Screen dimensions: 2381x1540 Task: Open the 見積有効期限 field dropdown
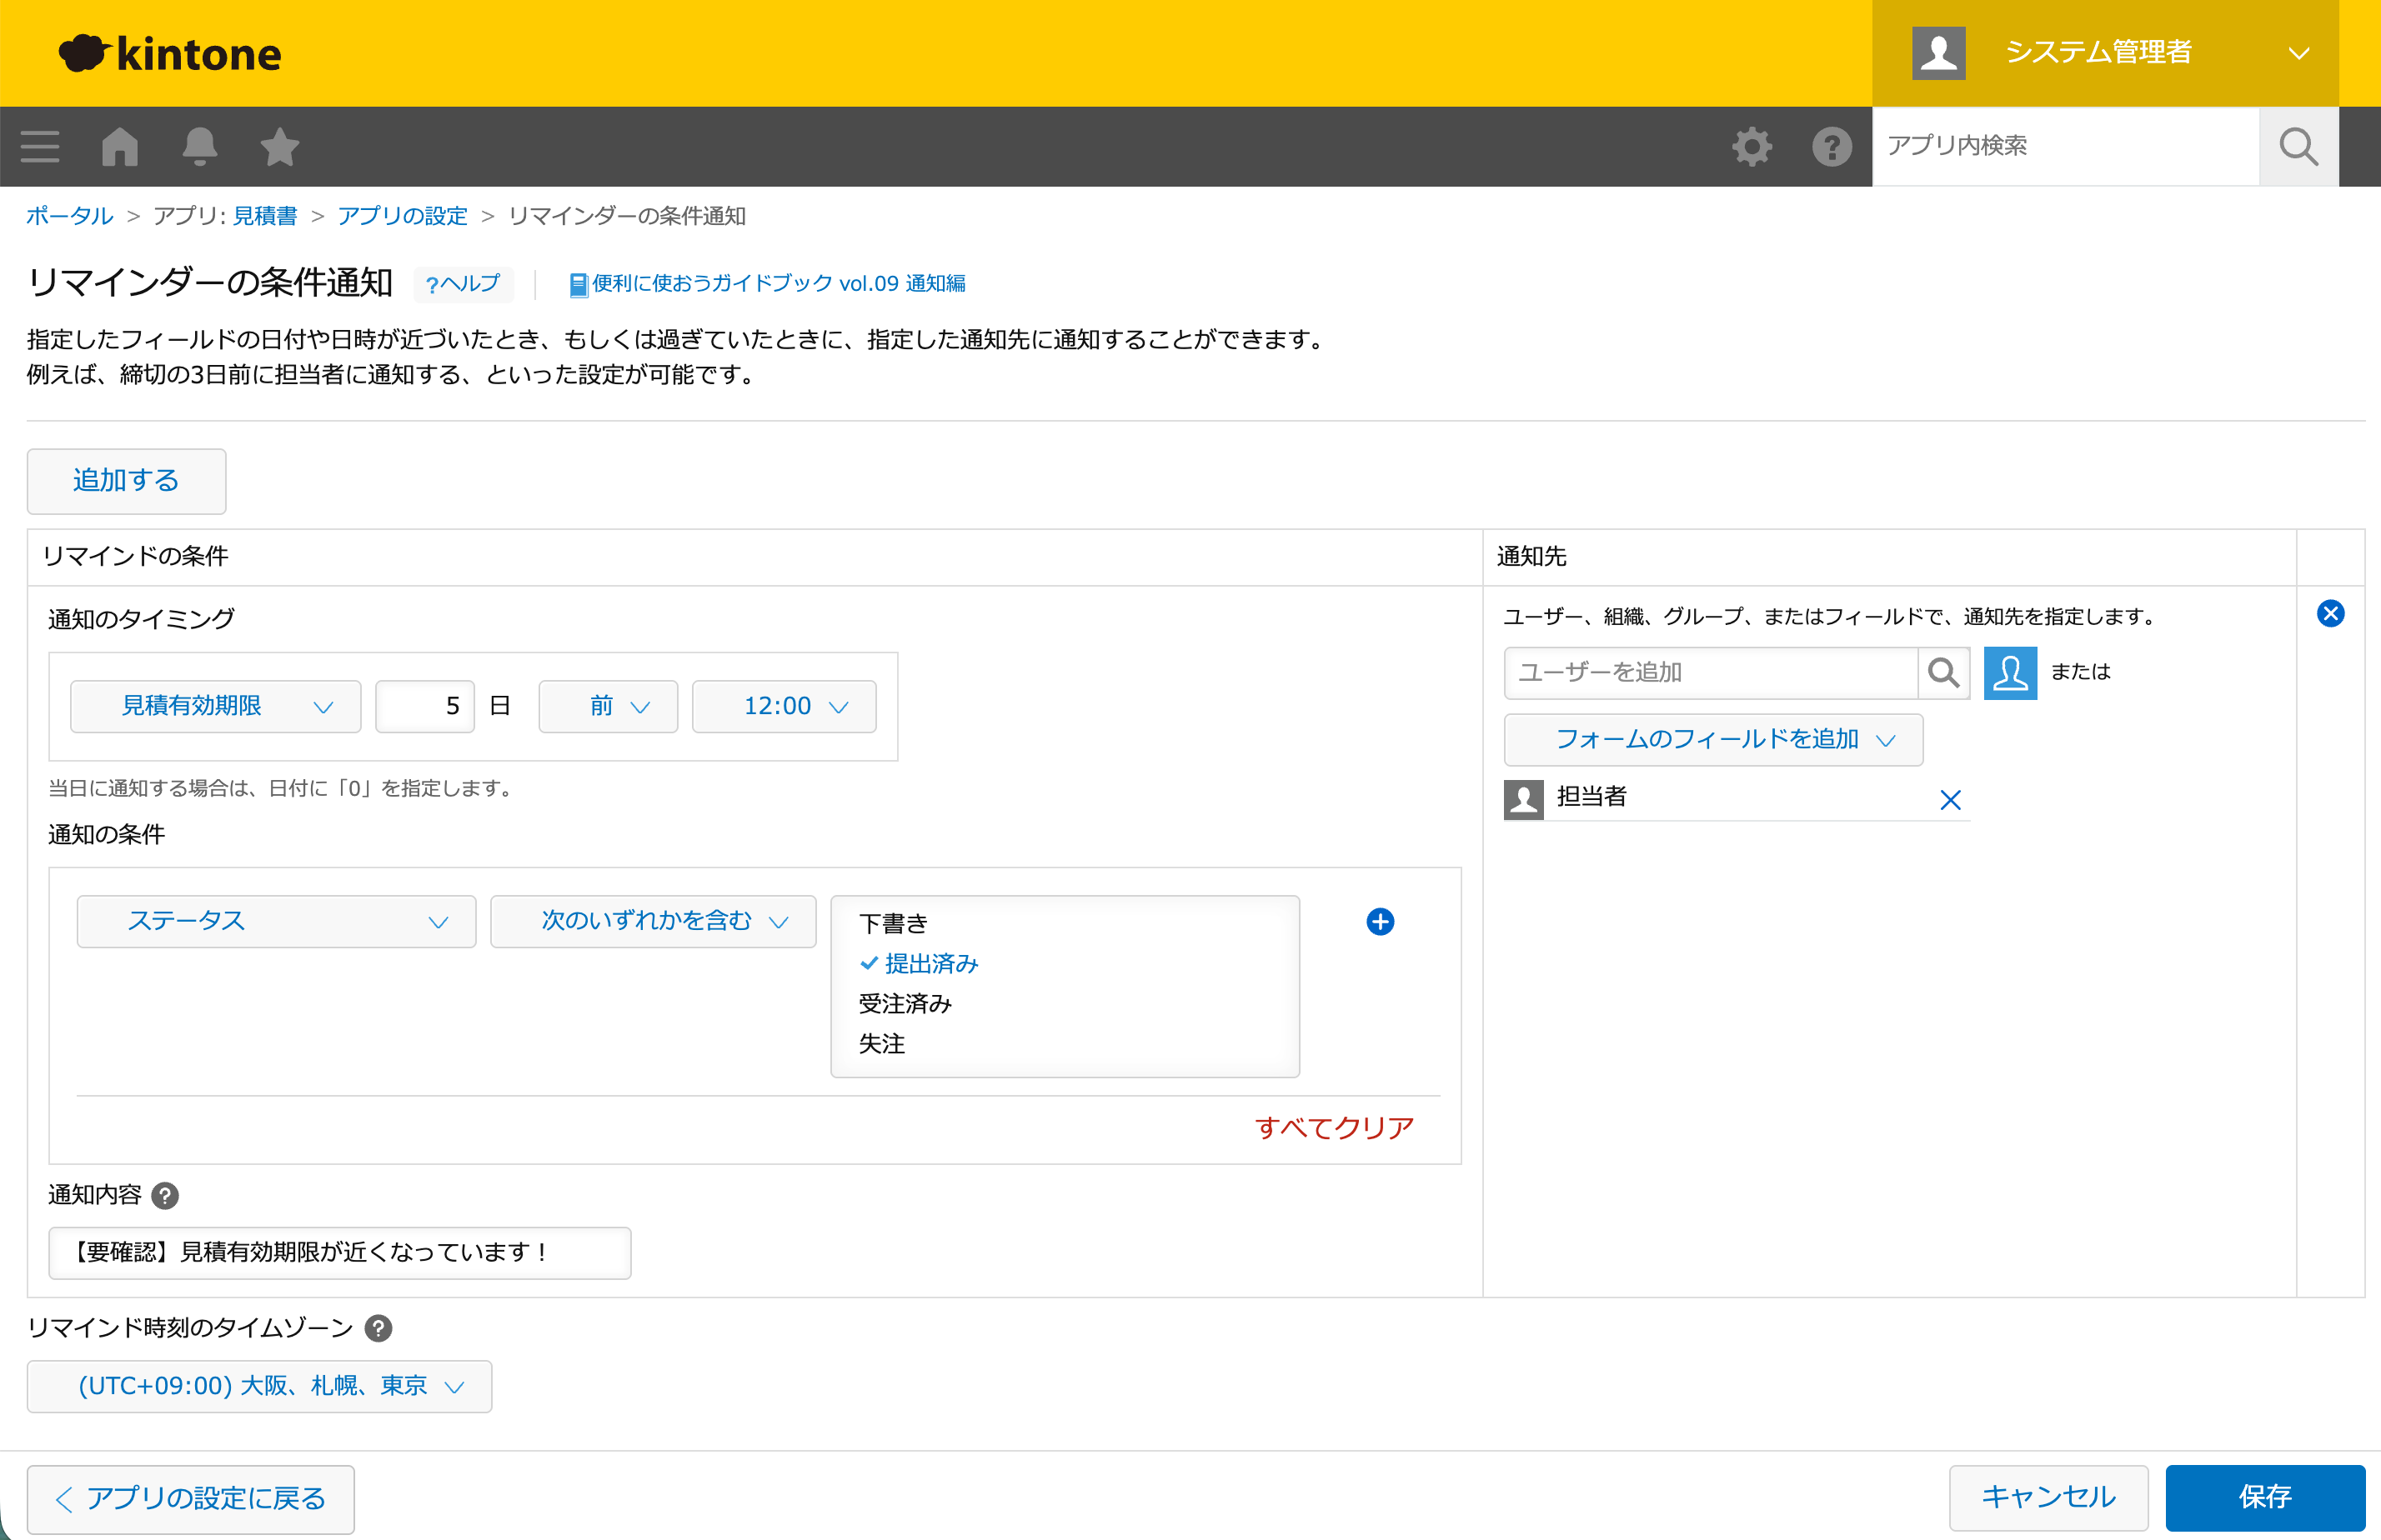215,706
